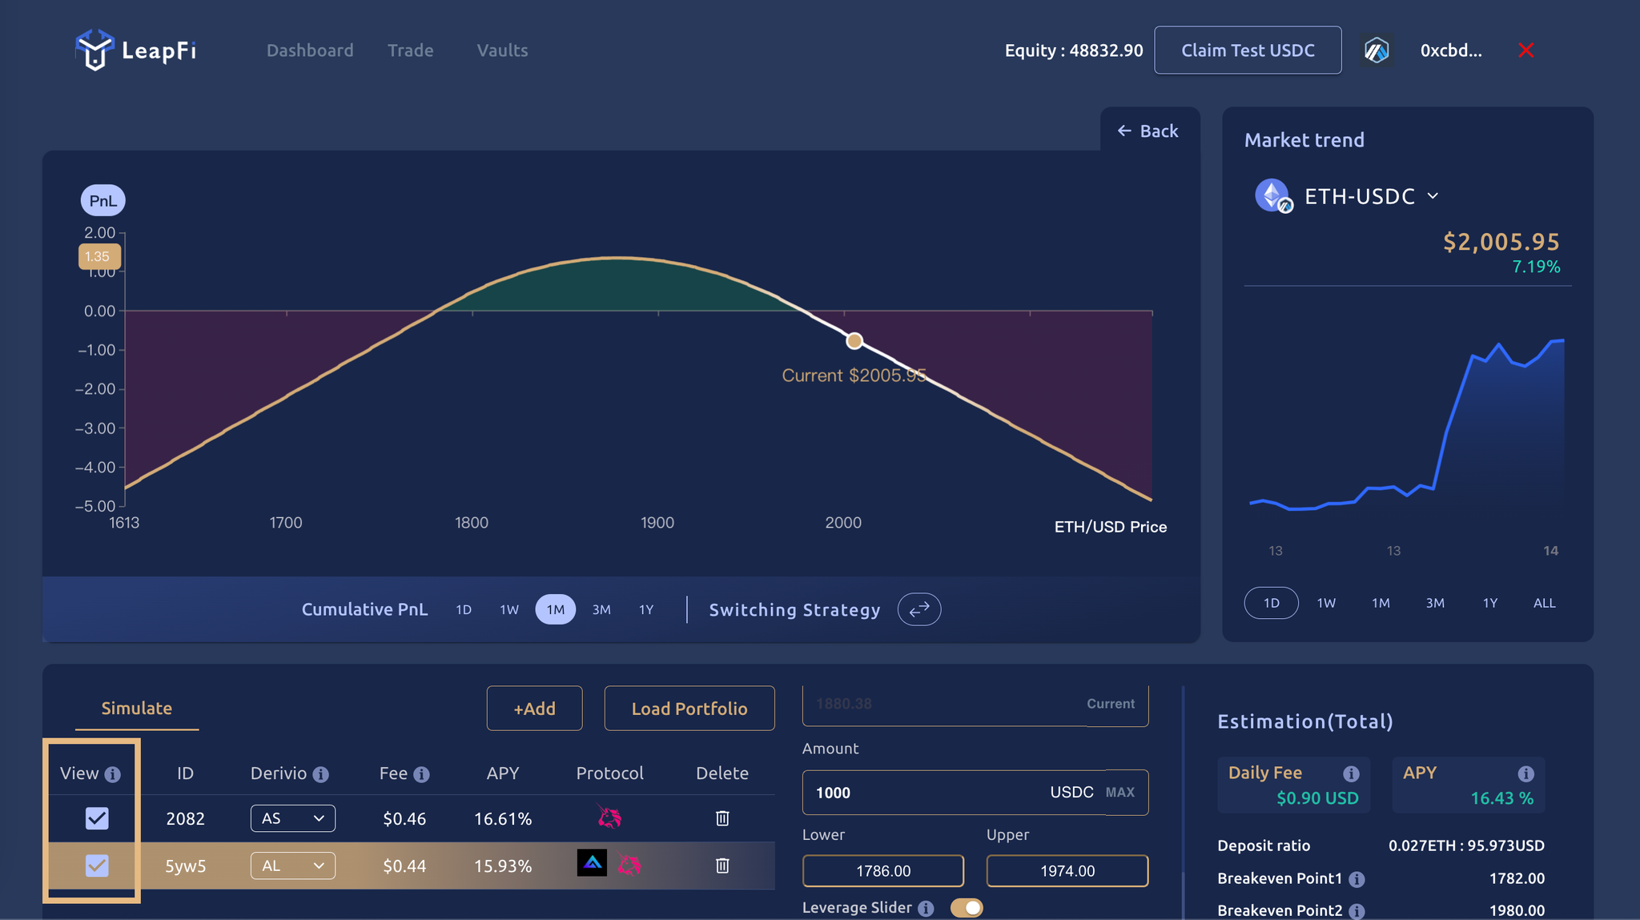Click the Current price field 1880.38
This screenshot has width=1640, height=920.
pyautogui.click(x=975, y=704)
